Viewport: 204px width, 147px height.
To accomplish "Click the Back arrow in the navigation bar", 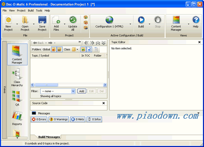I will [x=38, y=43].
